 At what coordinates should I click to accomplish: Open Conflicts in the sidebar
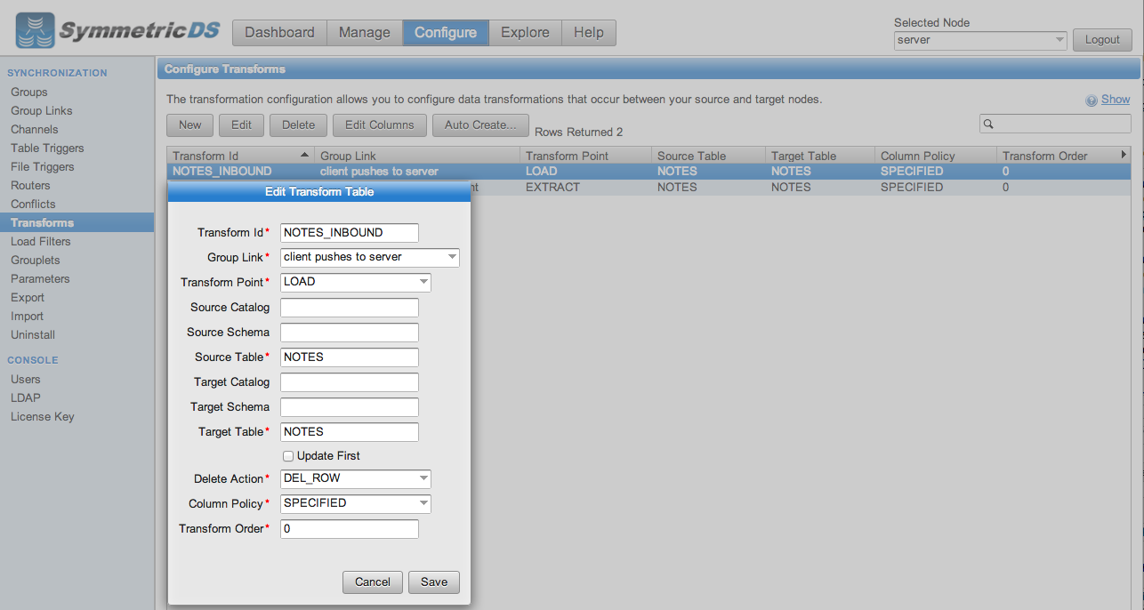pyautogui.click(x=33, y=205)
